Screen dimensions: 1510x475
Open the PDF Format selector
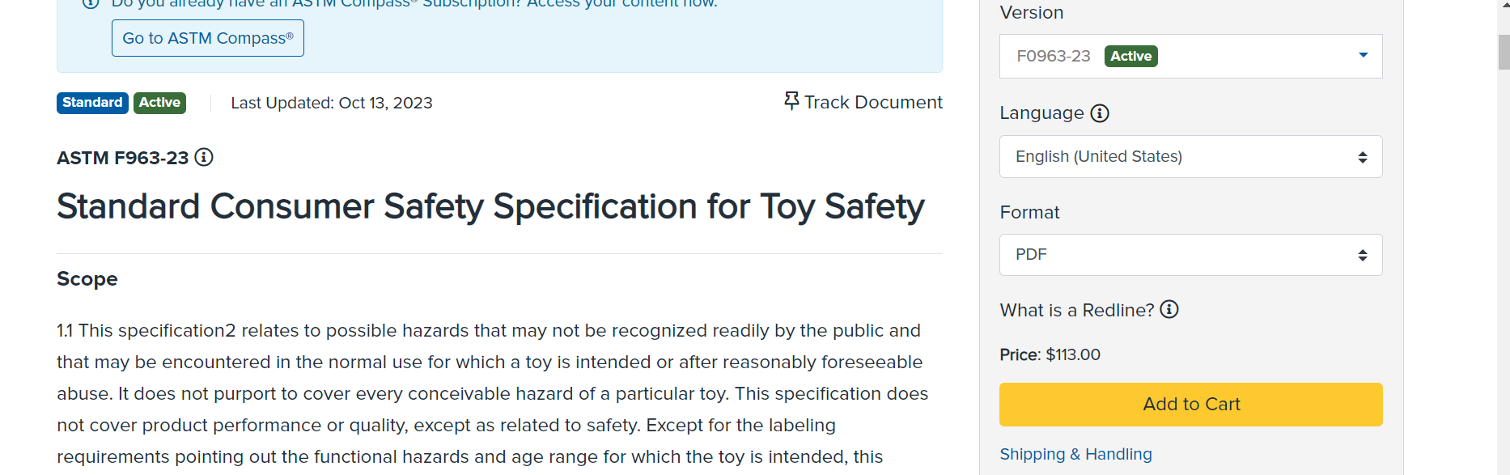coord(1191,255)
